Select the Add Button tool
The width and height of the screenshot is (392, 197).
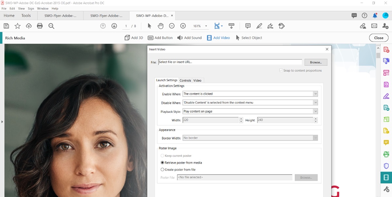pos(160,38)
